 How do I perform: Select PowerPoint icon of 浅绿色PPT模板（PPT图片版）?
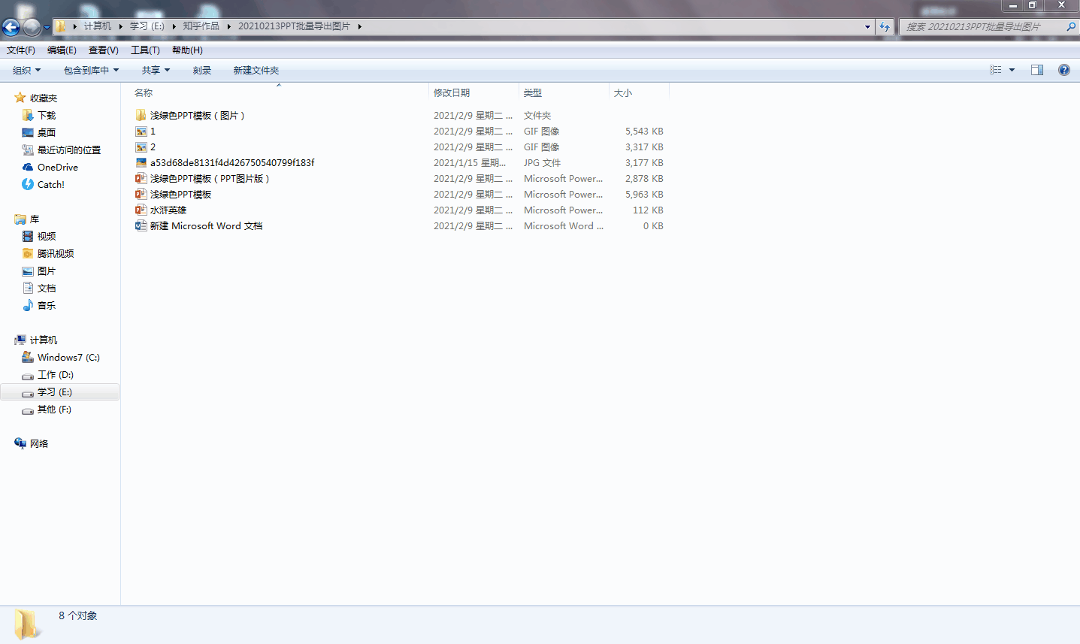click(x=141, y=179)
